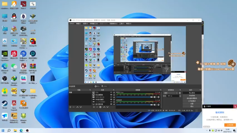
Task: Open transition properties gear icon
Action: [180, 93]
